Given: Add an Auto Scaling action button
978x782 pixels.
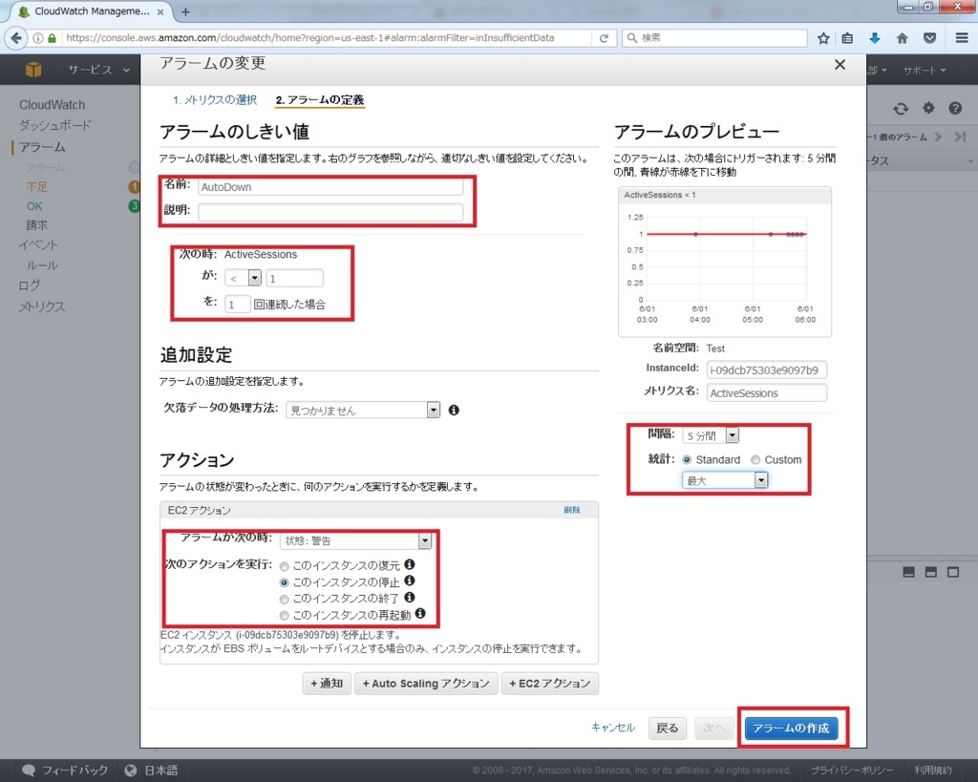Looking at the screenshot, I should [x=426, y=684].
